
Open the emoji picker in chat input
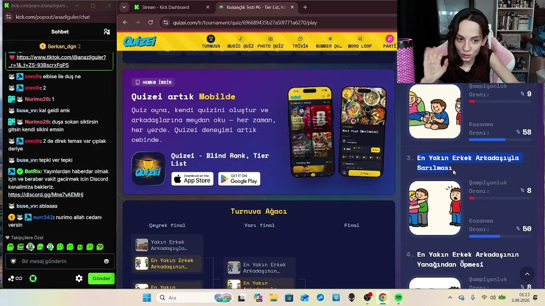click(x=106, y=261)
